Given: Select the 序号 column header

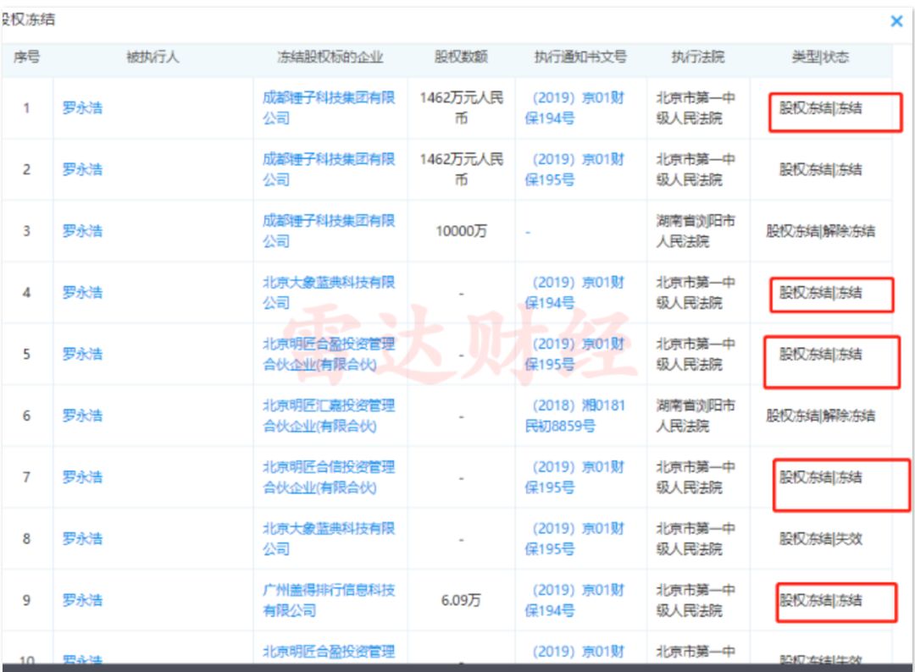Looking at the screenshot, I should pyautogui.click(x=26, y=57).
